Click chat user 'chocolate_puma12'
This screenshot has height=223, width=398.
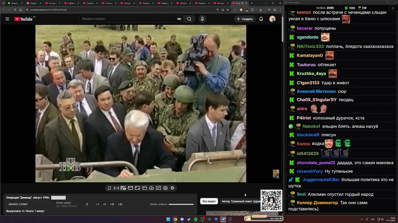tap(316, 163)
